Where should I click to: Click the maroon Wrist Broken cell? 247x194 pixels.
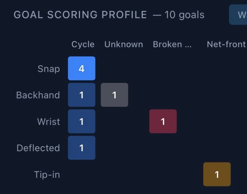[x=163, y=121]
